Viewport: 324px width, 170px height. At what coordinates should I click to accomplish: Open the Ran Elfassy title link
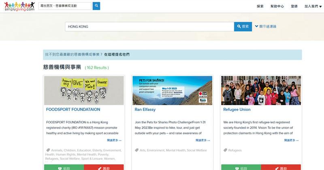click(x=145, y=109)
